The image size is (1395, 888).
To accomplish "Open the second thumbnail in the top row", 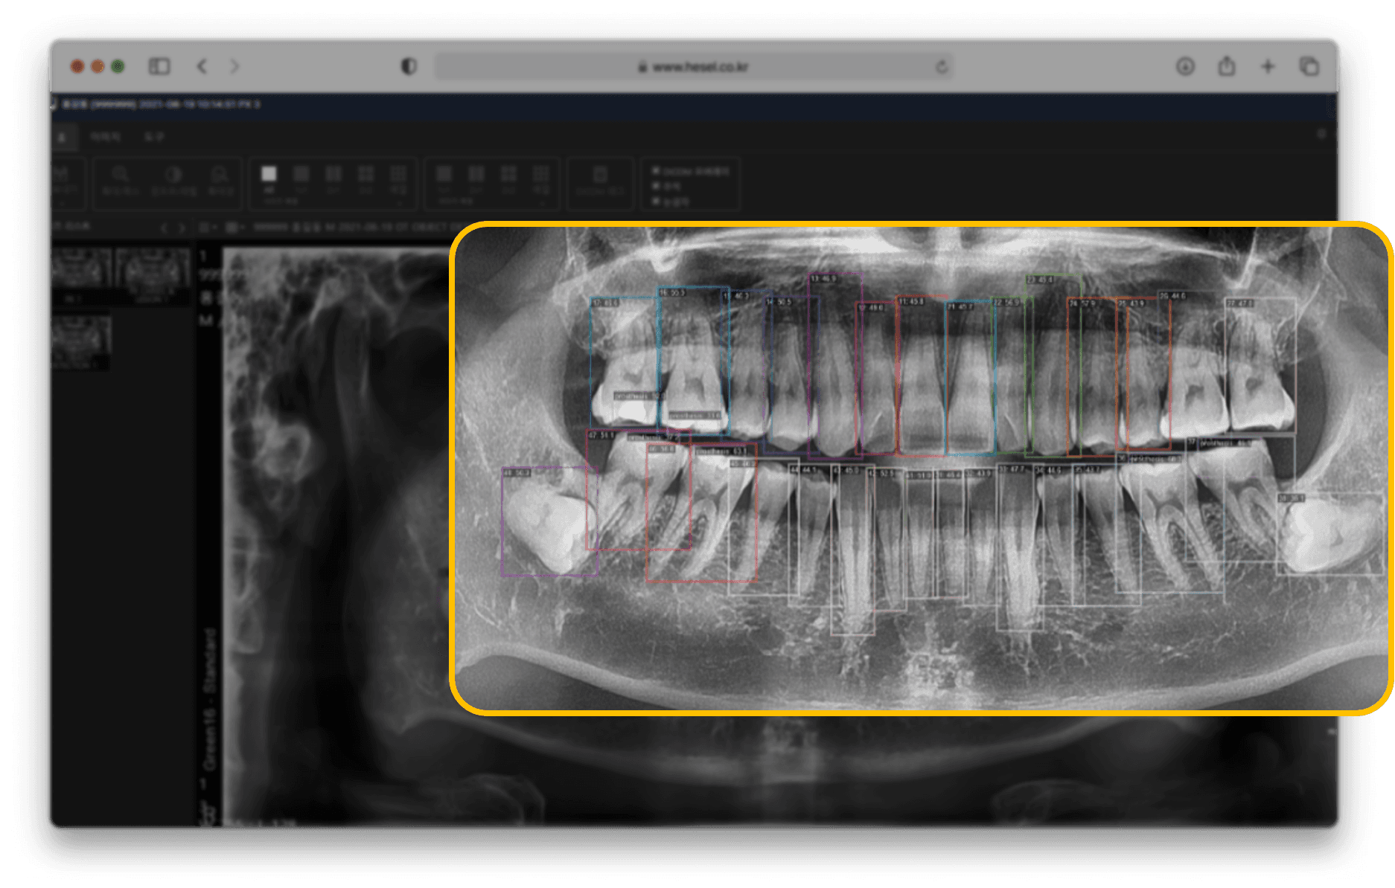I will click(152, 268).
